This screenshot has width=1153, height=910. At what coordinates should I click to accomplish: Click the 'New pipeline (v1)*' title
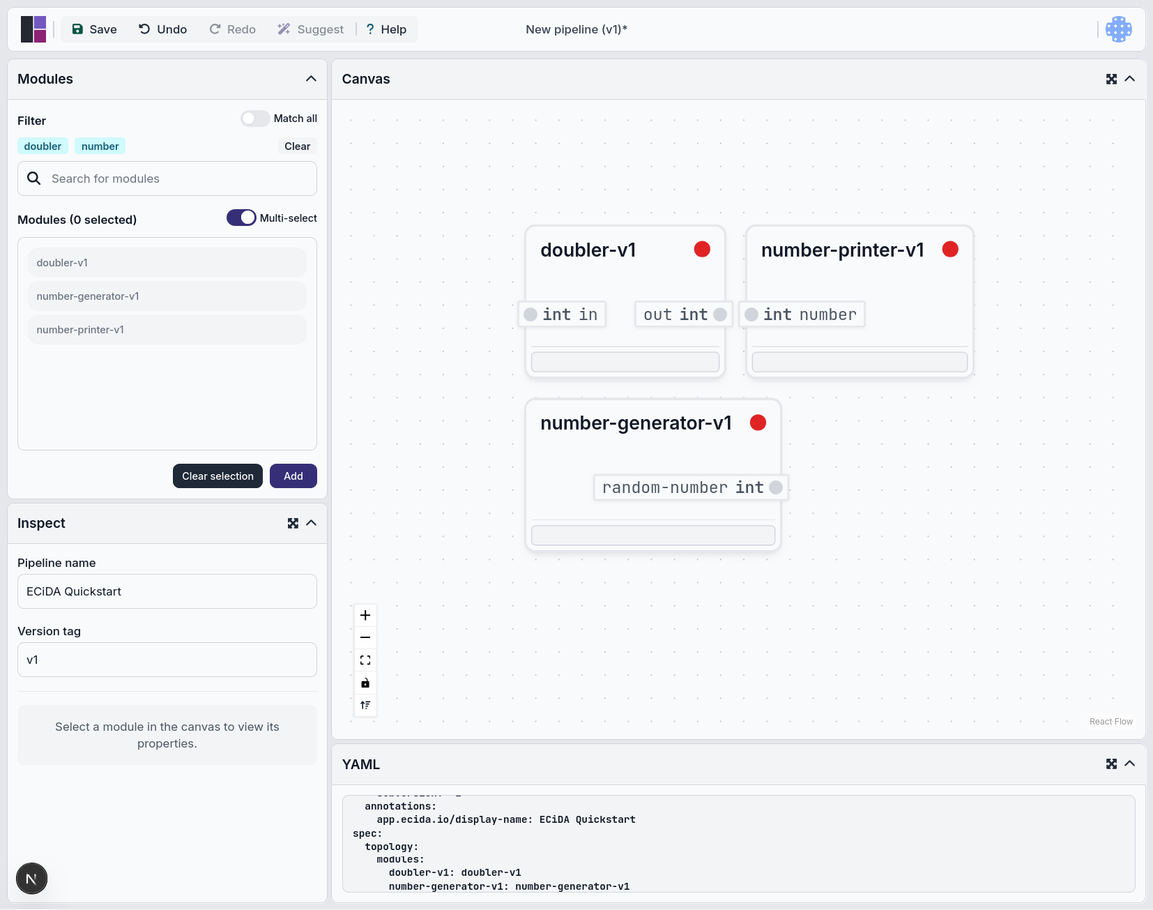coord(576,29)
